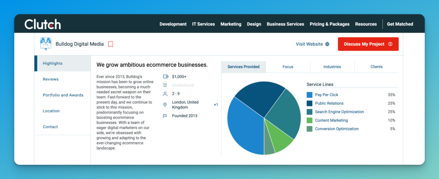Click the Pay Per Click color swatch
Image resolution: width=439 pixels, height=179 pixels.
point(310,95)
